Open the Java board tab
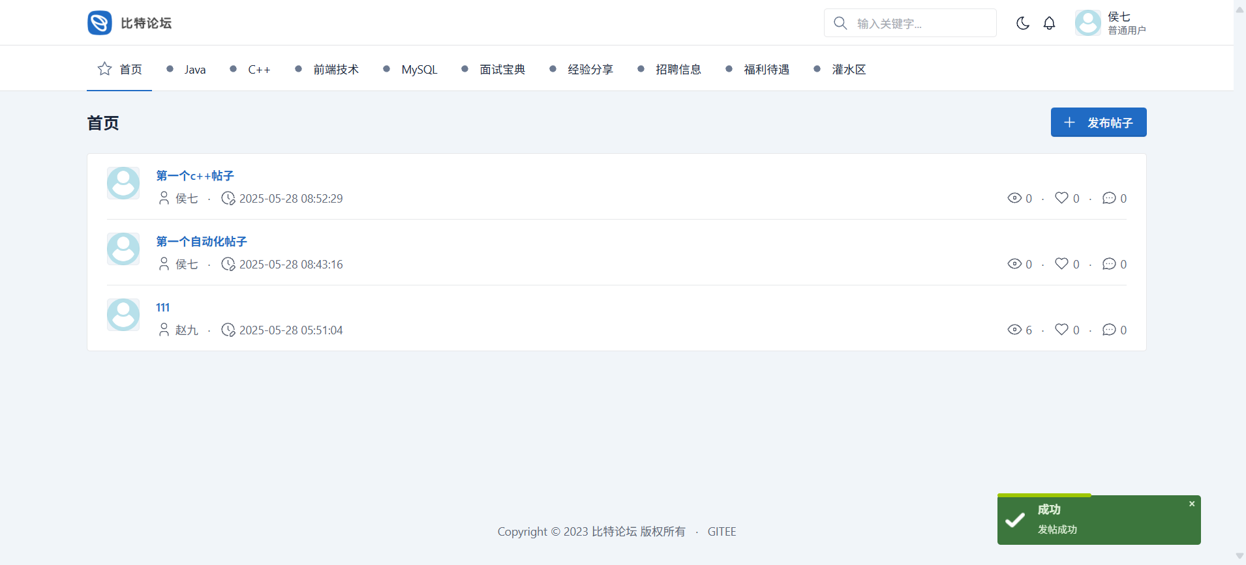Screen dimensions: 1246x565 pyautogui.click(x=186, y=69)
